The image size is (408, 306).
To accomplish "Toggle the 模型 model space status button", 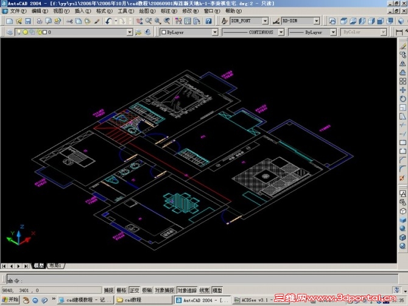I will (217, 290).
